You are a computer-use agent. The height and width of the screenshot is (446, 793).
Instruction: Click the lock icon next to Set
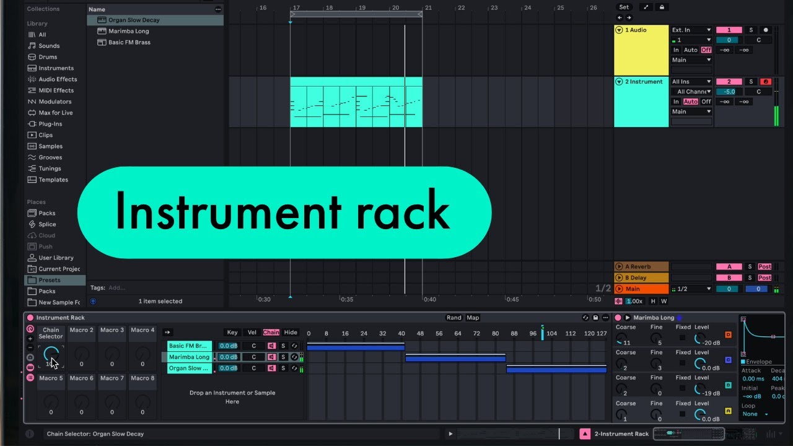pyautogui.click(x=662, y=7)
